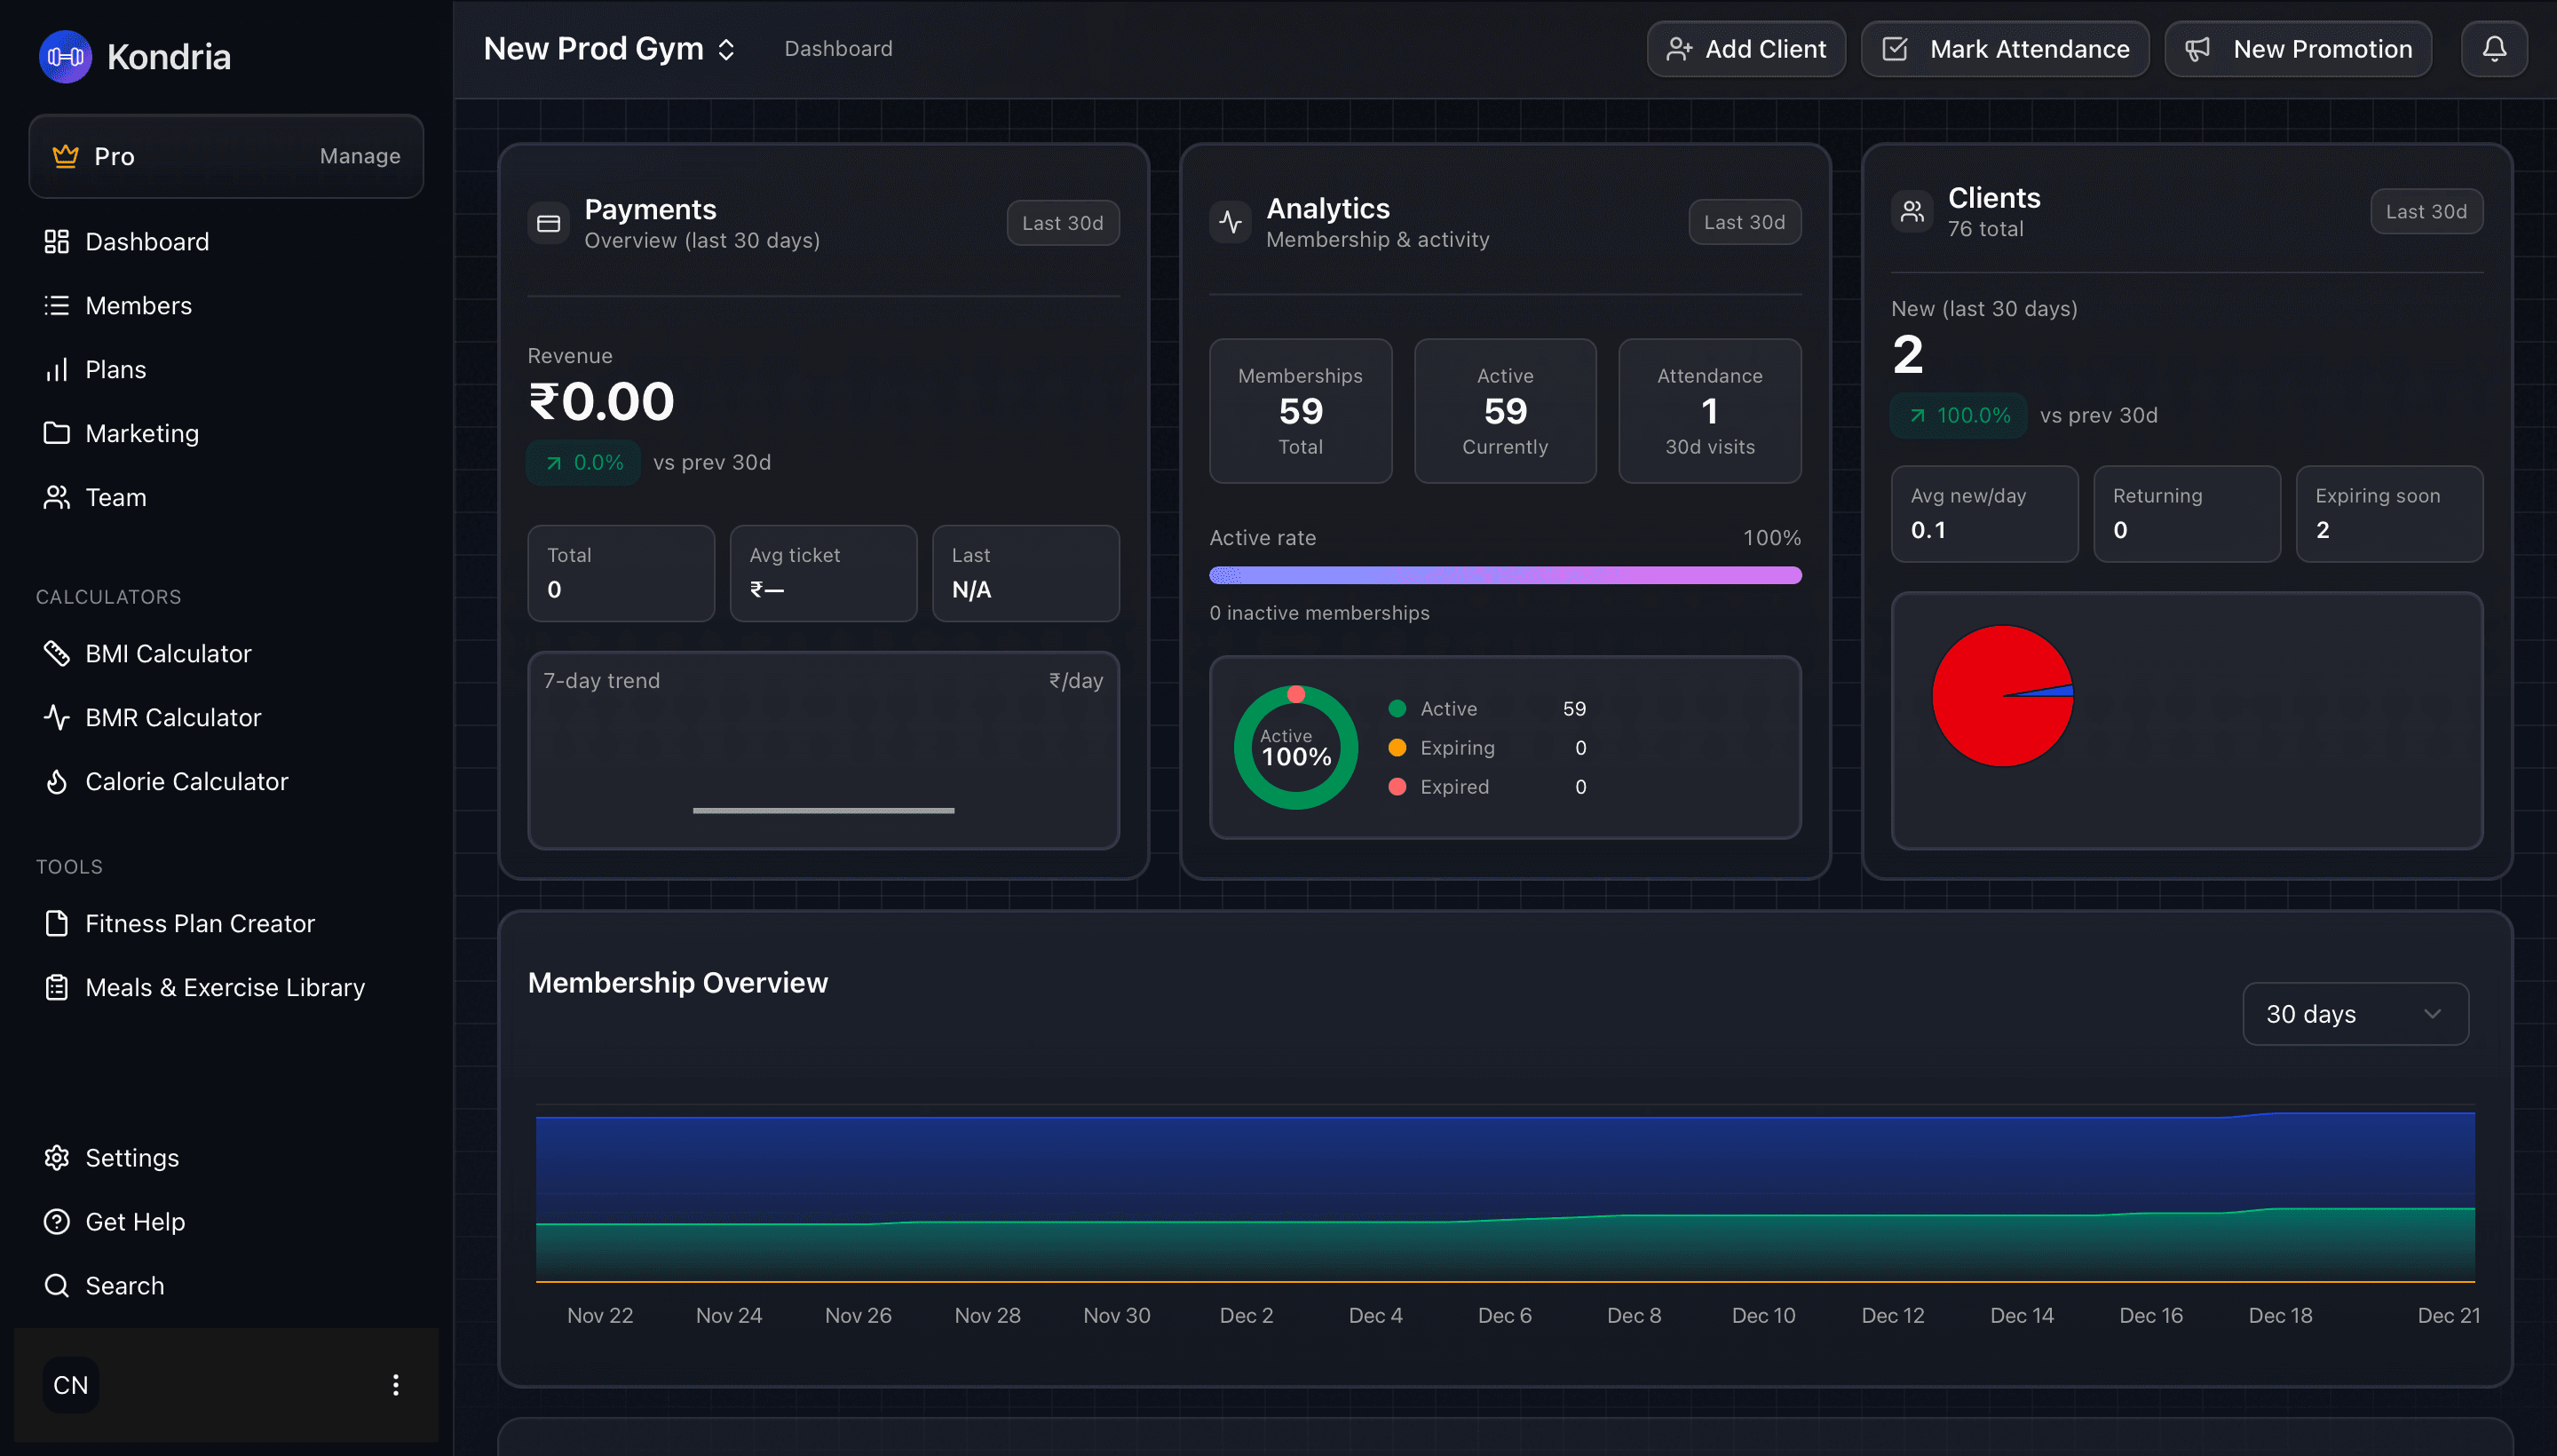2557x1456 pixels.
Task: Open the Marketing section
Action: click(x=142, y=433)
